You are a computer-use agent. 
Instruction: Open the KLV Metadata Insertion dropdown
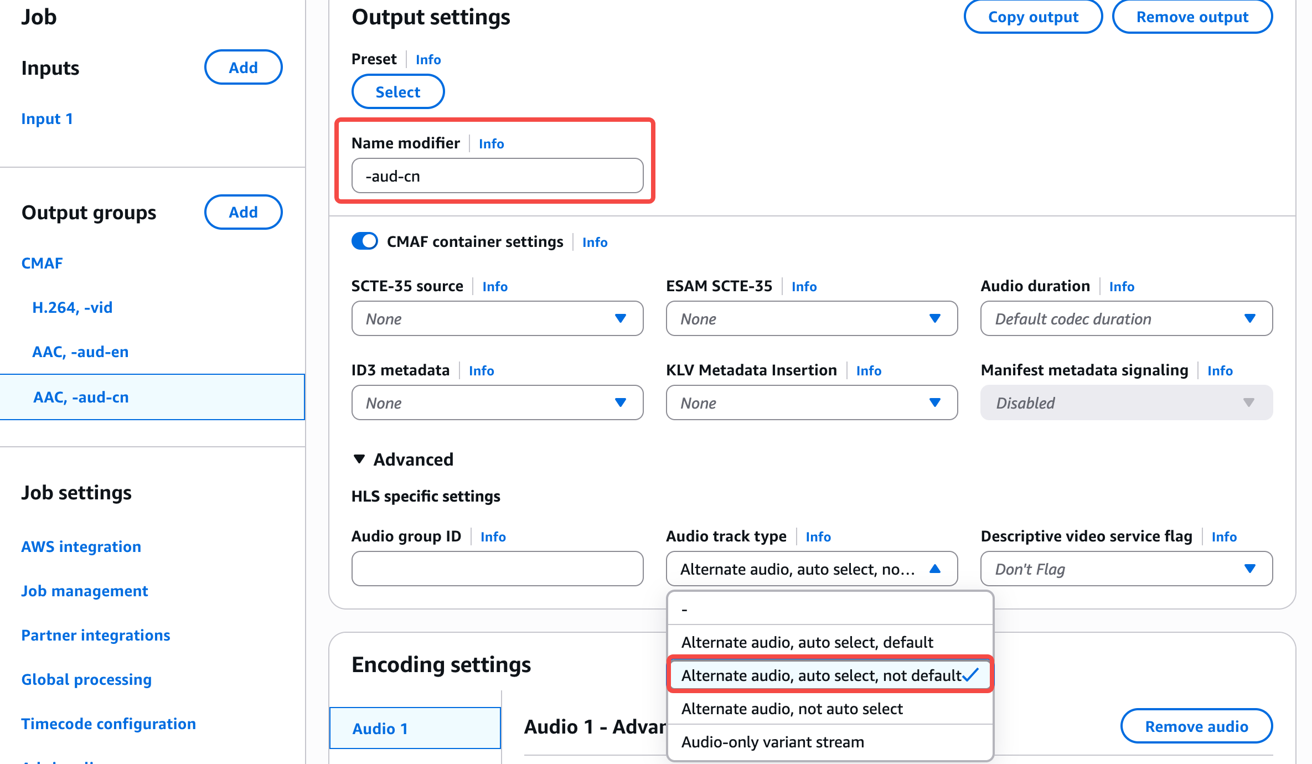pyautogui.click(x=812, y=402)
